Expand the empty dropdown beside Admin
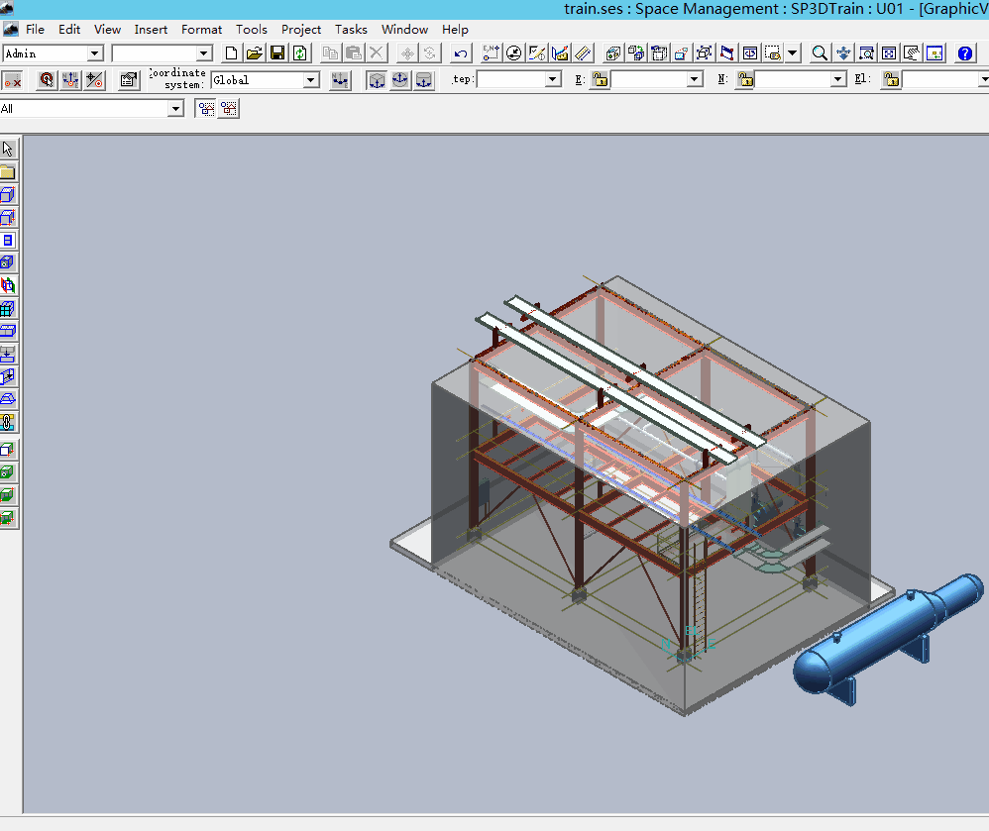The height and width of the screenshot is (831, 989). [x=203, y=53]
